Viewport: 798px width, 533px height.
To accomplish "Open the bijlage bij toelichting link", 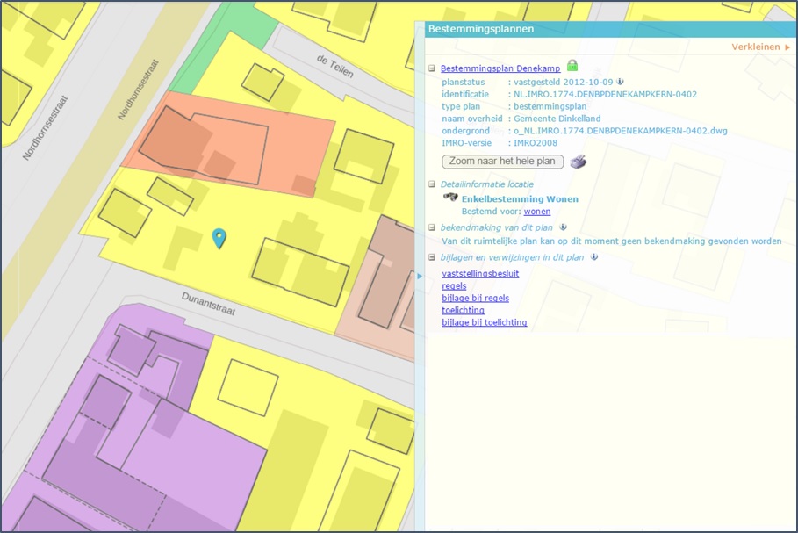I will click(x=484, y=322).
